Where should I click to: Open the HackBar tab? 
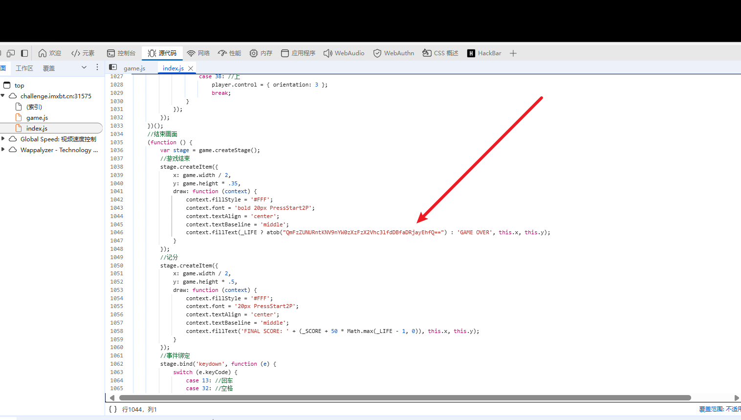click(484, 53)
